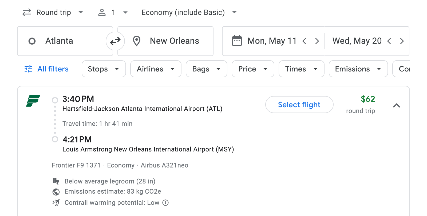Open the Stops filter
427x216 pixels.
tap(104, 69)
